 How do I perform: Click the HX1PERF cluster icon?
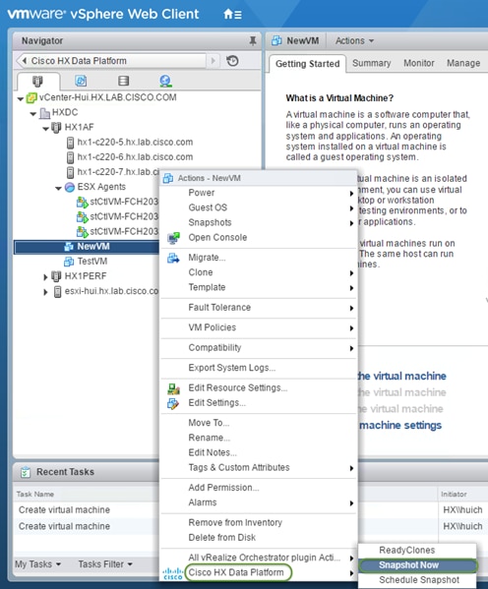(56, 276)
